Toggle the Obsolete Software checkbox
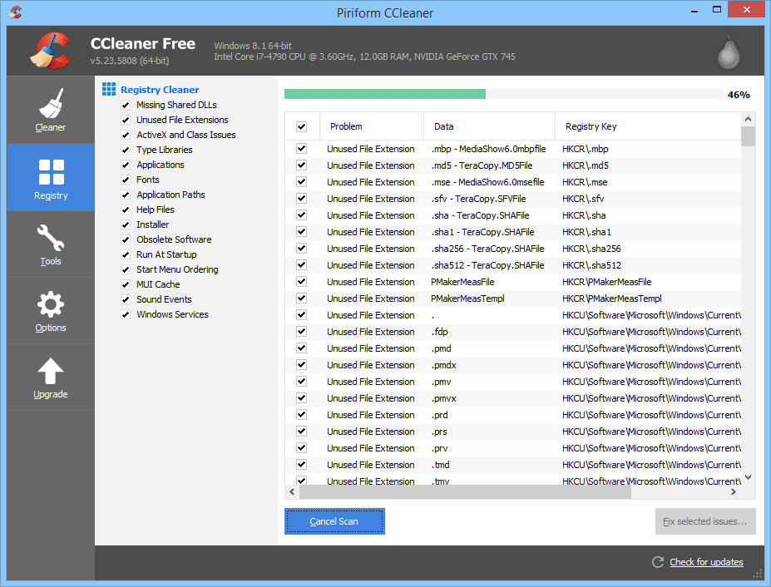This screenshot has height=587, width=771. (x=126, y=240)
